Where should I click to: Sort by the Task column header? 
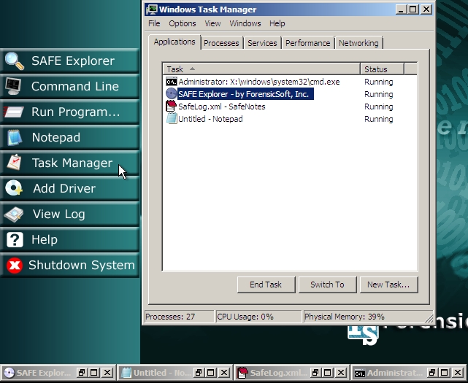pos(261,69)
